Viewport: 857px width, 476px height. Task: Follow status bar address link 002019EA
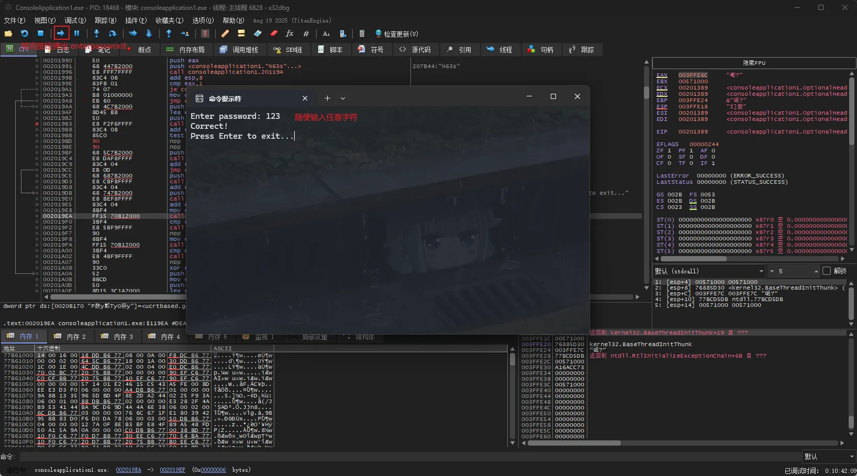(x=129, y=470)
